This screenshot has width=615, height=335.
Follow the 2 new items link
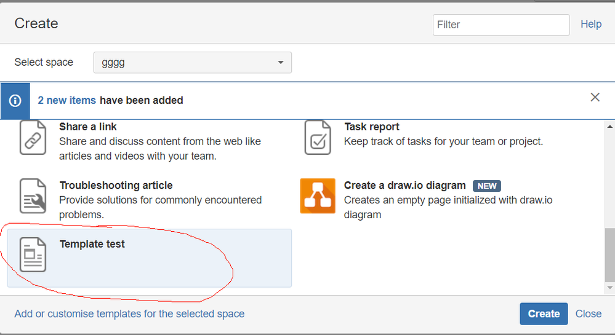click(x=66, y=100)
